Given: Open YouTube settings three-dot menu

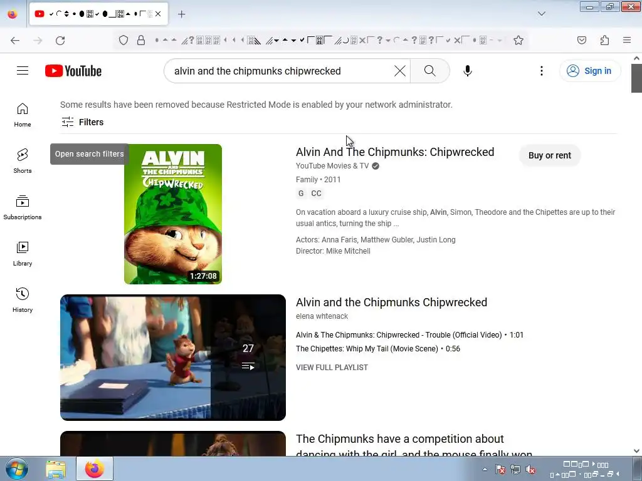Looking at the screenshot, I should [x=542, y=71].
